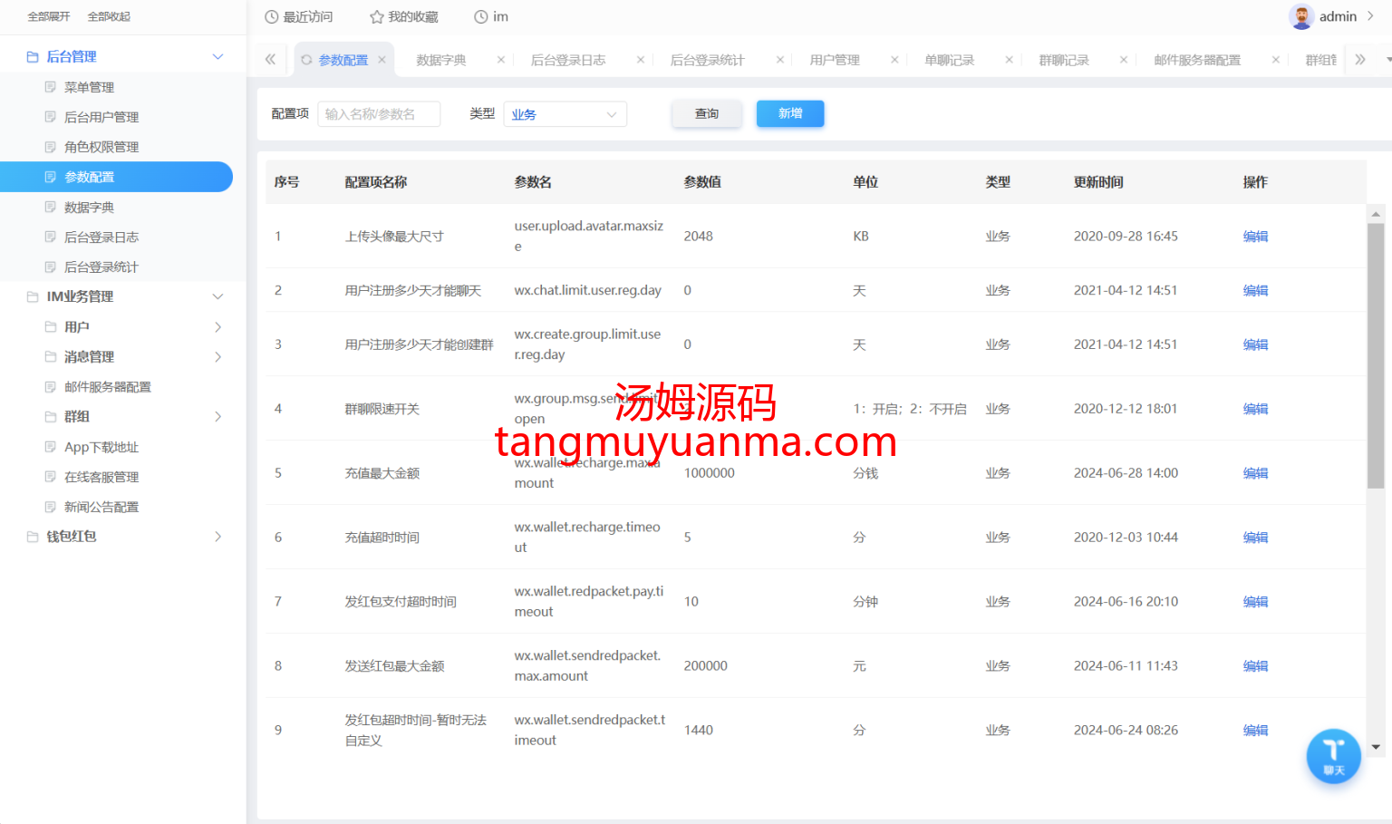Click the table's vertical scrollbar thumb
Viewport: 1392px width, 824px height.
1376,354
